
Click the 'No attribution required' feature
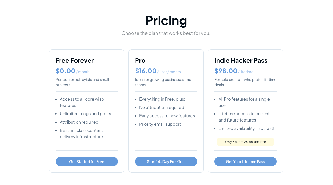tap(161, 107)
